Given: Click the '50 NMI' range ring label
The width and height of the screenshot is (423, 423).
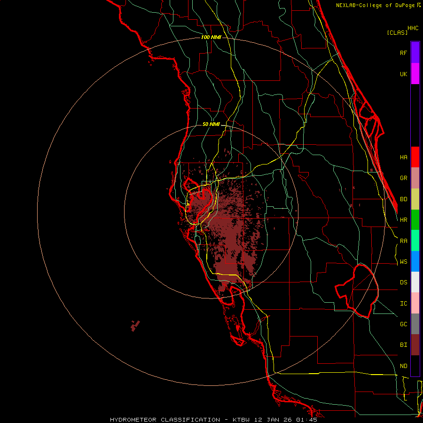Looking at the screenshot, I should coord(211,124).
